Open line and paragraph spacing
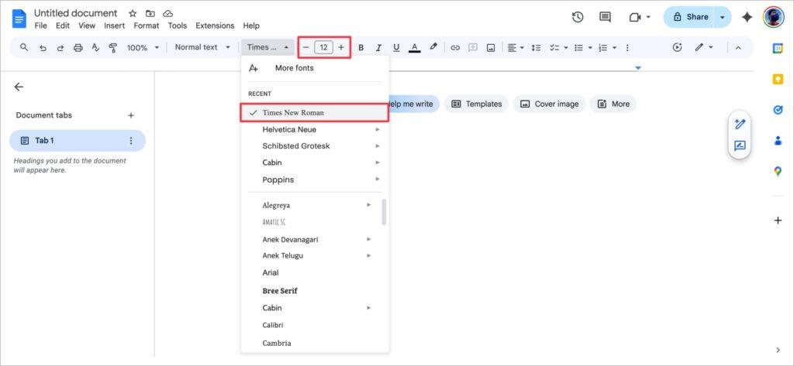 click(x=537, y=47)
